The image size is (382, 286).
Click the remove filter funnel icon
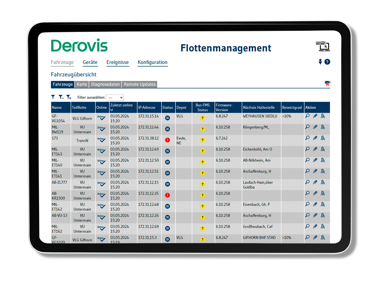click(61, 97)
